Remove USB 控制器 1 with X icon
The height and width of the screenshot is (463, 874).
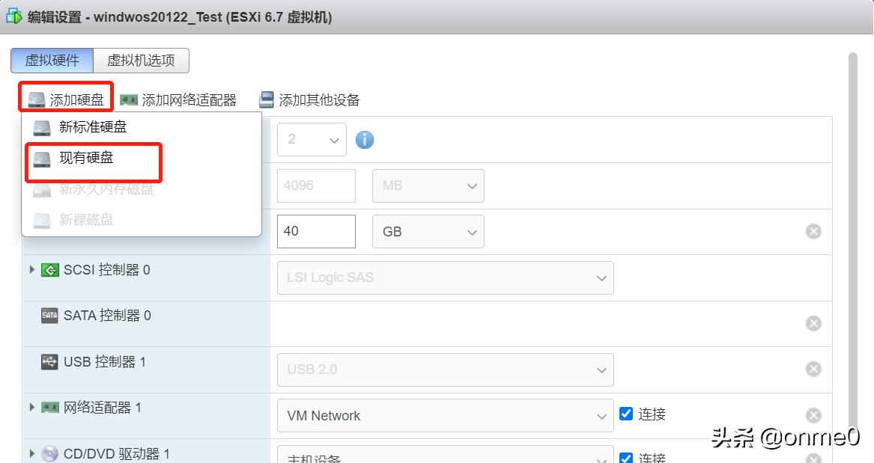tap(813, 369)
